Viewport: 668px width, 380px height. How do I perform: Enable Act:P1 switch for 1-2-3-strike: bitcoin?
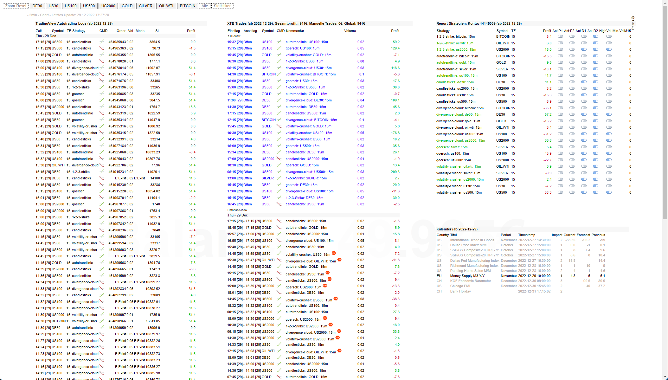coord(560,36)
